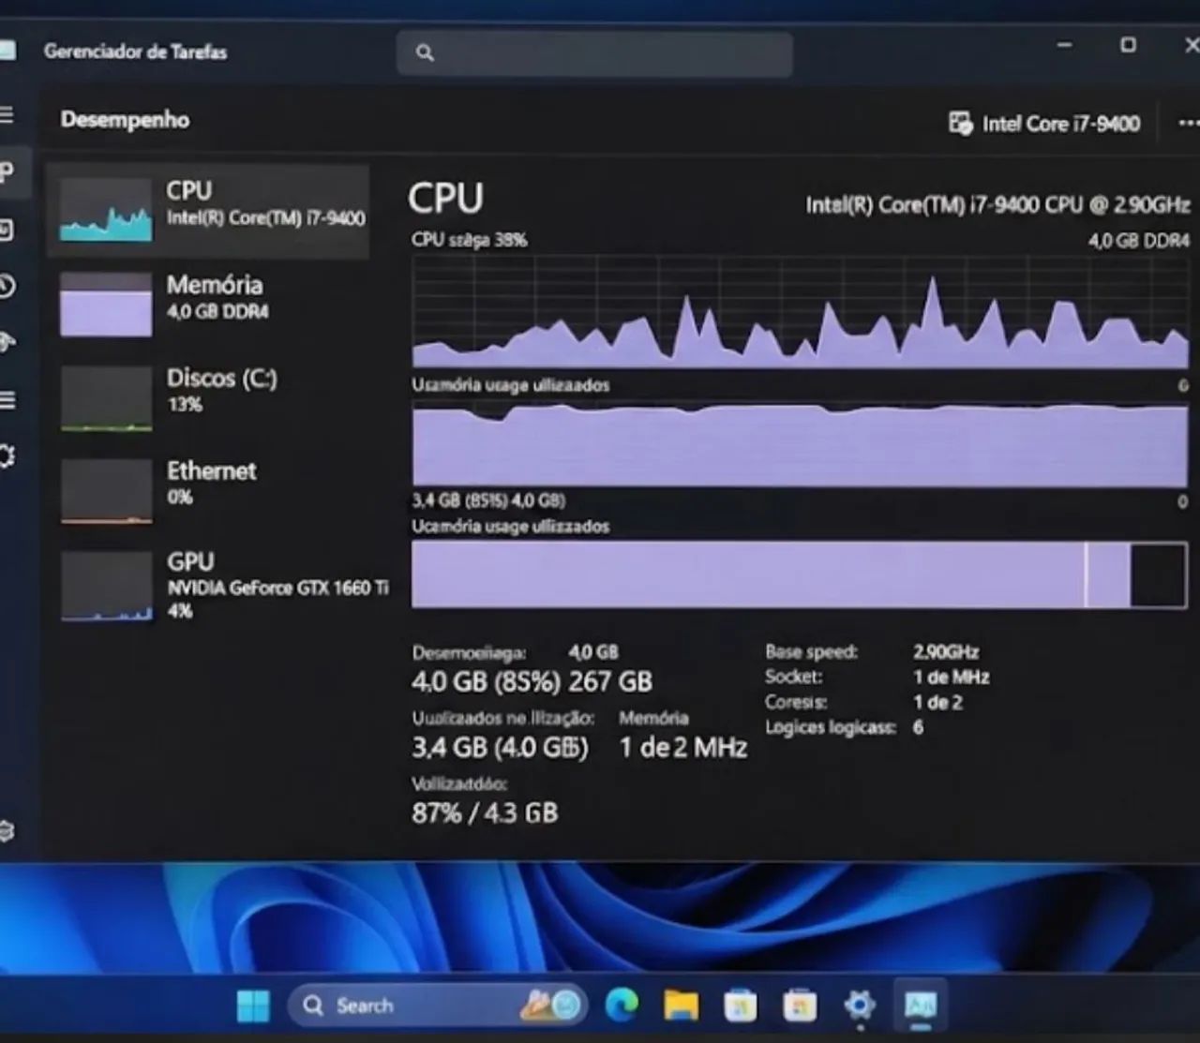Click the '4,0 GB DDR4' text under processor name
The height and width of the screenshot is (1043, 1200).
point(1139,241)
